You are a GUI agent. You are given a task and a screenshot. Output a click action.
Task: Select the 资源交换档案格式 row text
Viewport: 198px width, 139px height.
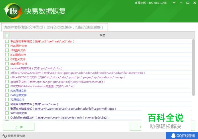[x=63, y=109]
